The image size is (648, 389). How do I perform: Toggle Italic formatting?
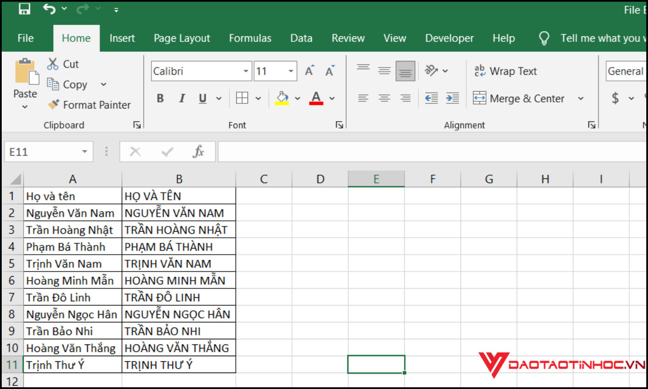(182, 99)
